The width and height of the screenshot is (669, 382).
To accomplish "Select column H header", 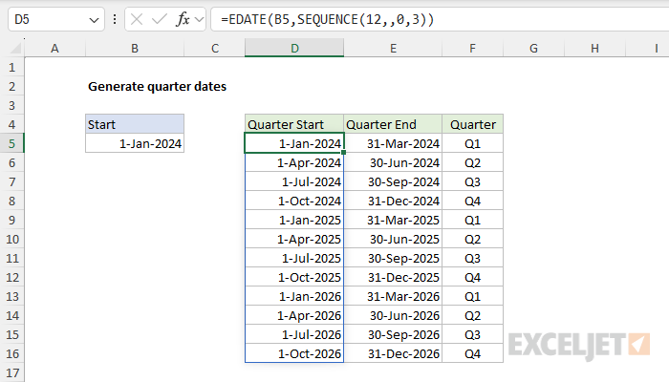I will pyautogui.click(x=594, y=48).
